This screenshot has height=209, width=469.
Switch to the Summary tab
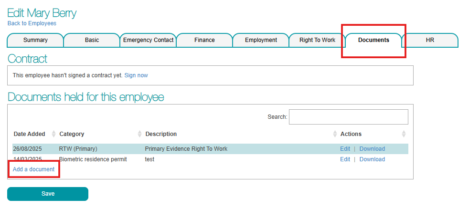[35, 40]
